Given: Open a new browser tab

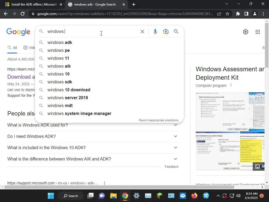Looking at the screenshot, I should [134, 5].
